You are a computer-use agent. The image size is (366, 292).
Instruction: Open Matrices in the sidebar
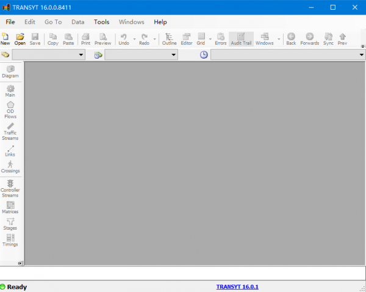pos(10,207)
